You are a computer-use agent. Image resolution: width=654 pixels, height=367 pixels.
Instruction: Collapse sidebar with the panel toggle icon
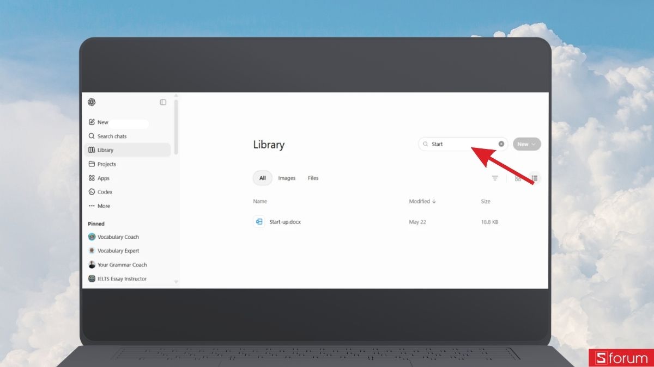163,102
